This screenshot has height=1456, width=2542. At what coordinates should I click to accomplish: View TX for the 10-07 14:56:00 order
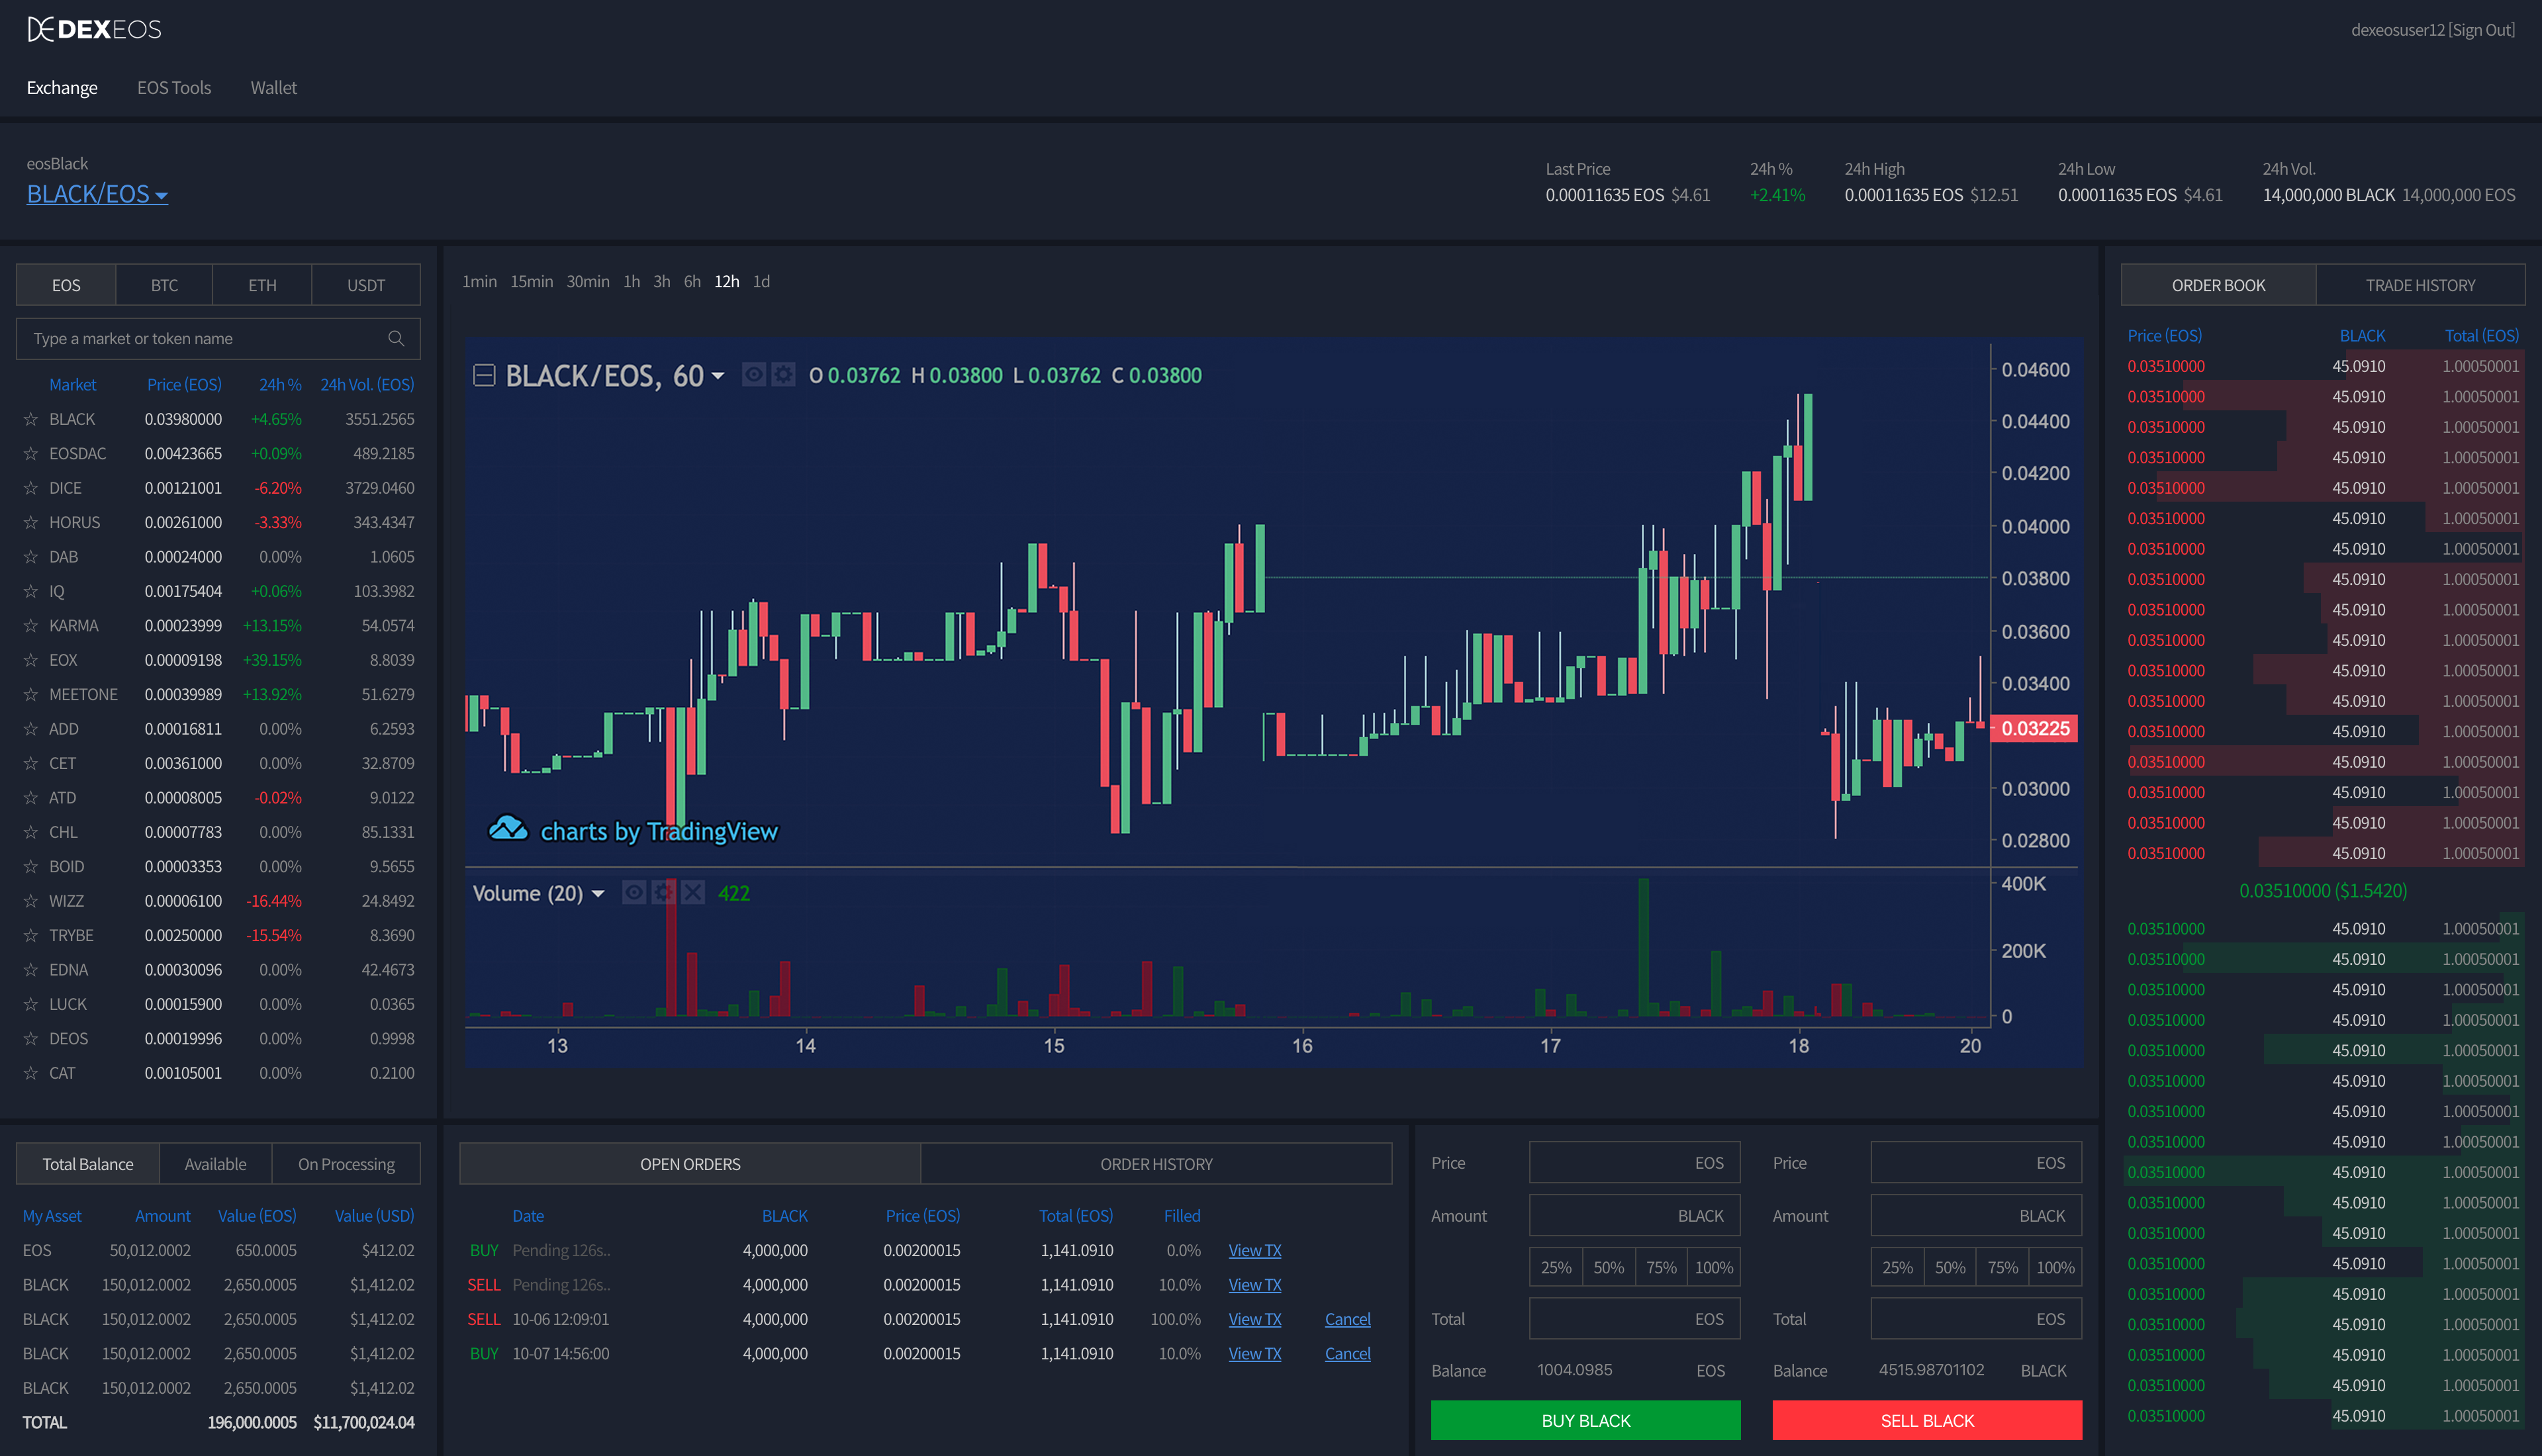click(1254, 1353)
